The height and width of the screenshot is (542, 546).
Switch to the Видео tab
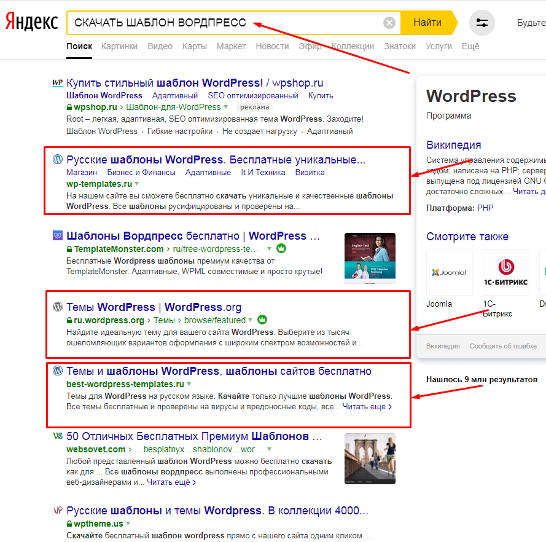pyautogui.click(x=160, y=46)
